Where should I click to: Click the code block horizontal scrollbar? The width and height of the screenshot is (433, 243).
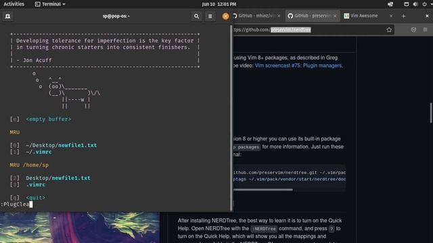pyautogui.click(x=263, y=190)
